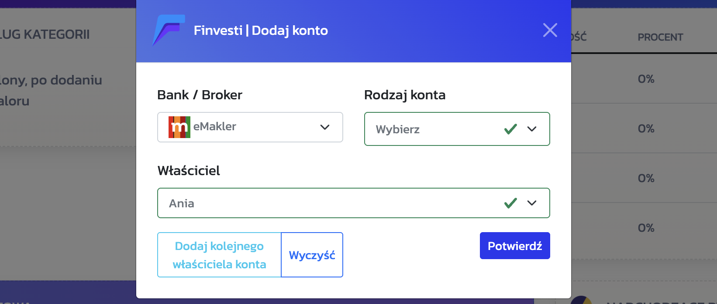Expand the Bank / Broker dropdown arrow

[x=324, y=127]
